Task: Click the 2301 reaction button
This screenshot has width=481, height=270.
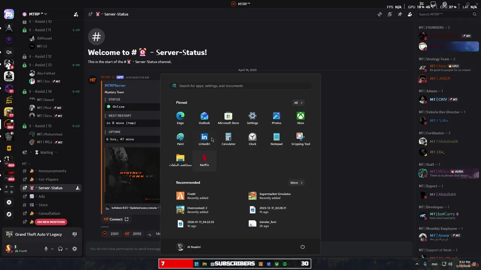Action: pos(110,234)
